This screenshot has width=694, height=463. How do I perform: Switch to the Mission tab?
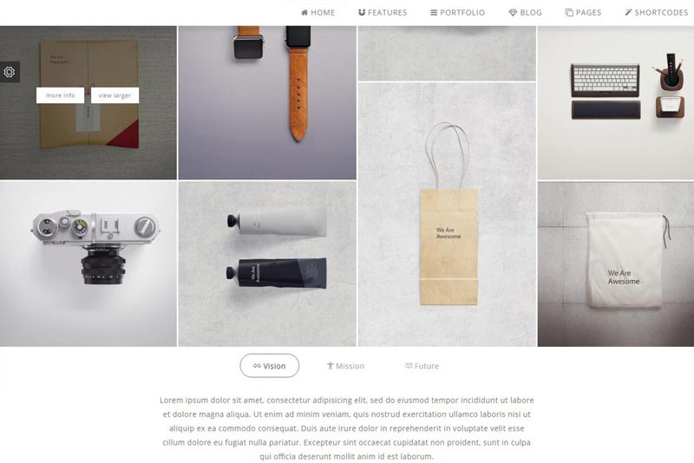click(x=345, y=366)
